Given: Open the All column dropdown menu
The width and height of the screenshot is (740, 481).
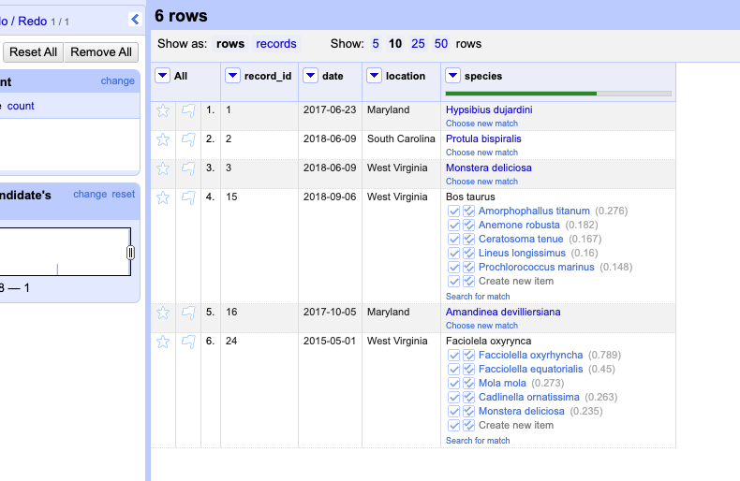Looking at the screenshot, I should (162, 76).
